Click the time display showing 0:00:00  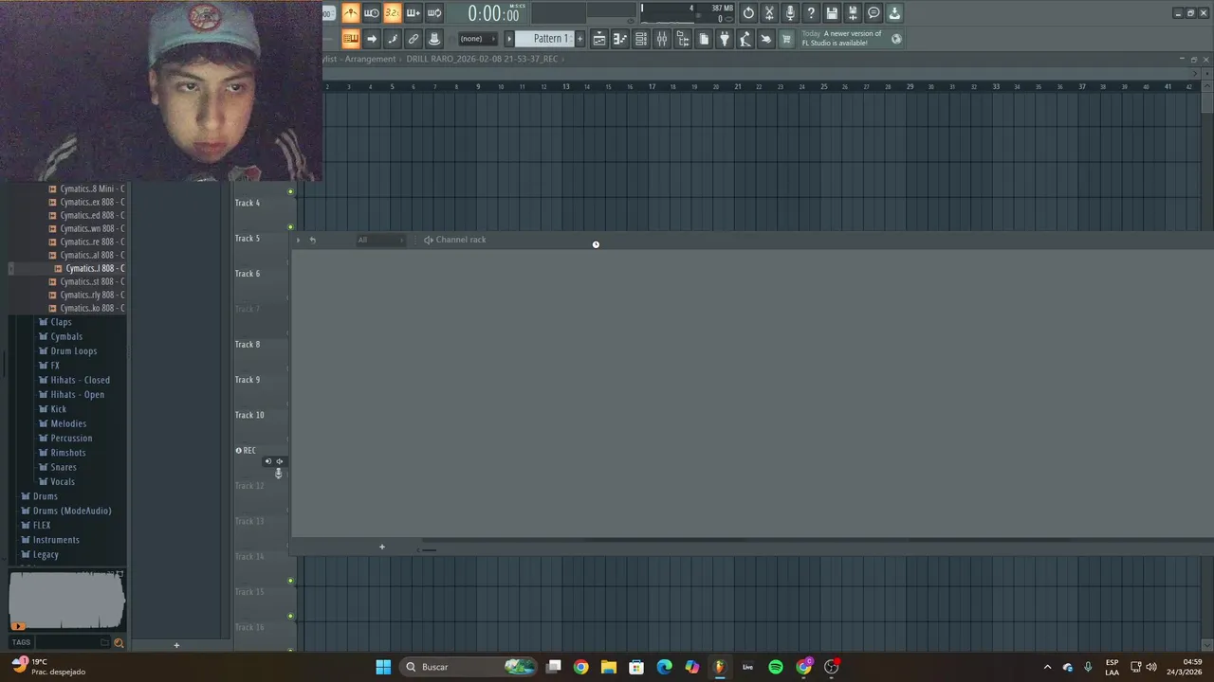pos(493,13)
